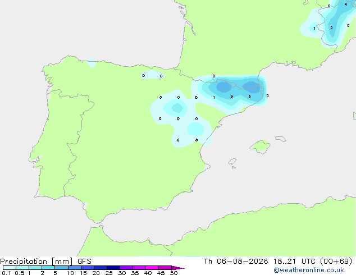This screenshot has width=356, height=275.
Task: Open the weatheronline.co.uk copyright link
Action: [x=309, y=270]
